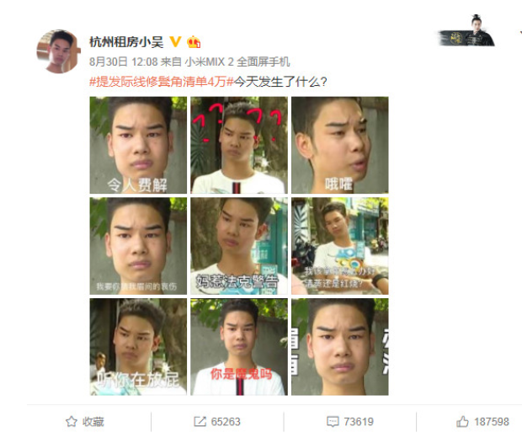Click the 187598 likes count
This screenshot has height=438, width=522.
(492, 422)
